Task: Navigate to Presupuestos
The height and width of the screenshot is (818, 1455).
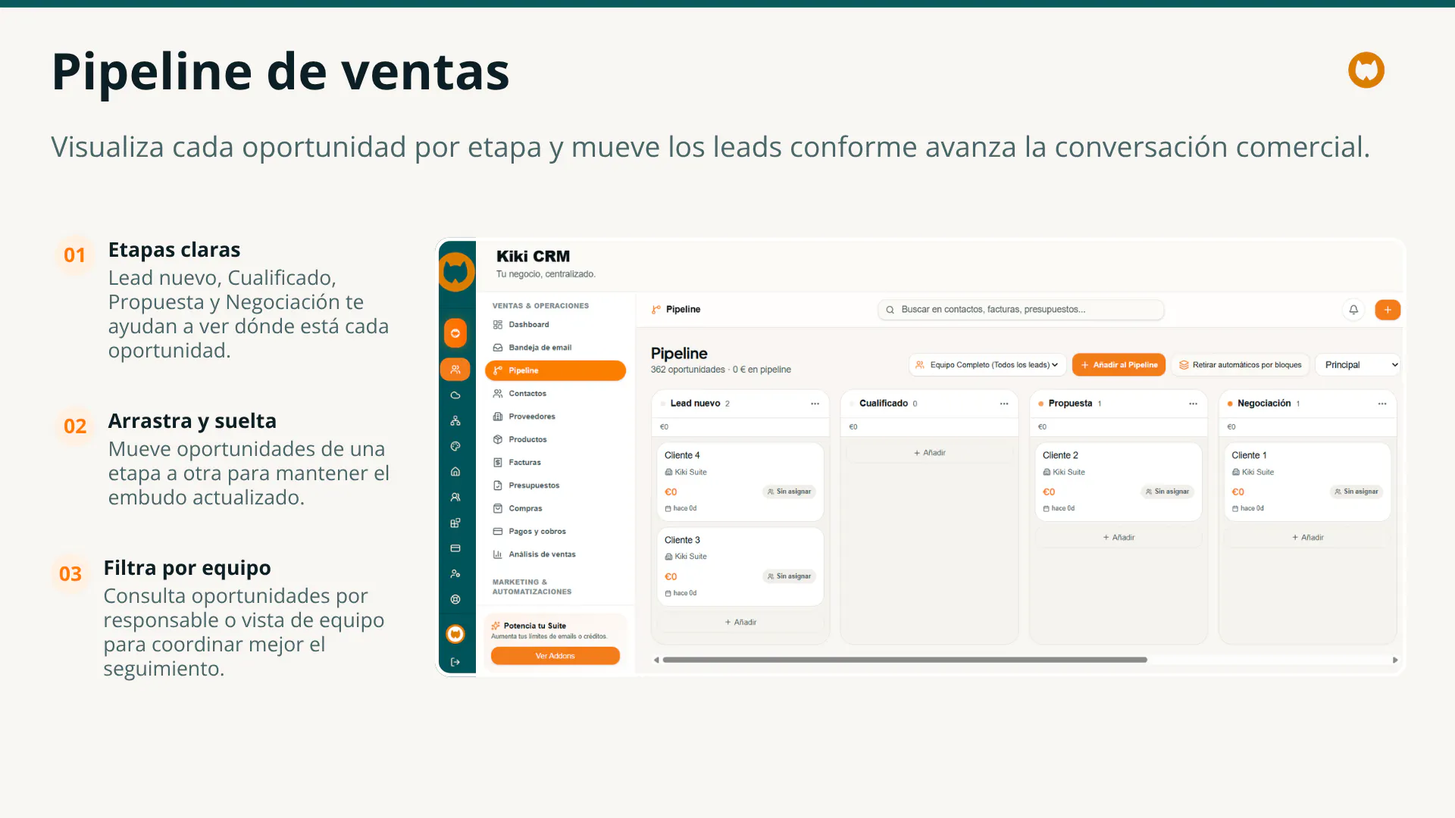Action: coord(555,485)
